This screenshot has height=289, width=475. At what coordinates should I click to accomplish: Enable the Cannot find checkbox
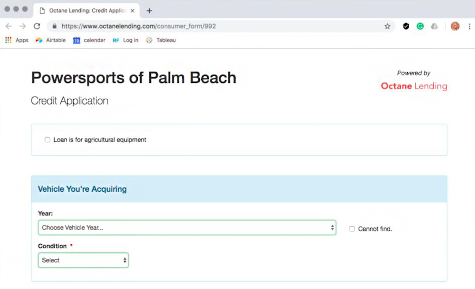coord(352,228)
